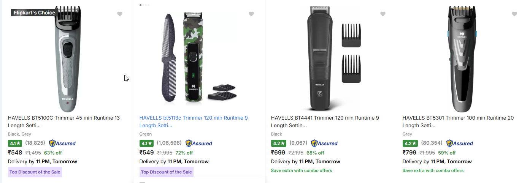Click Assured badge on the bt5113c listing

pyautogui.click(x=199, y=143)
